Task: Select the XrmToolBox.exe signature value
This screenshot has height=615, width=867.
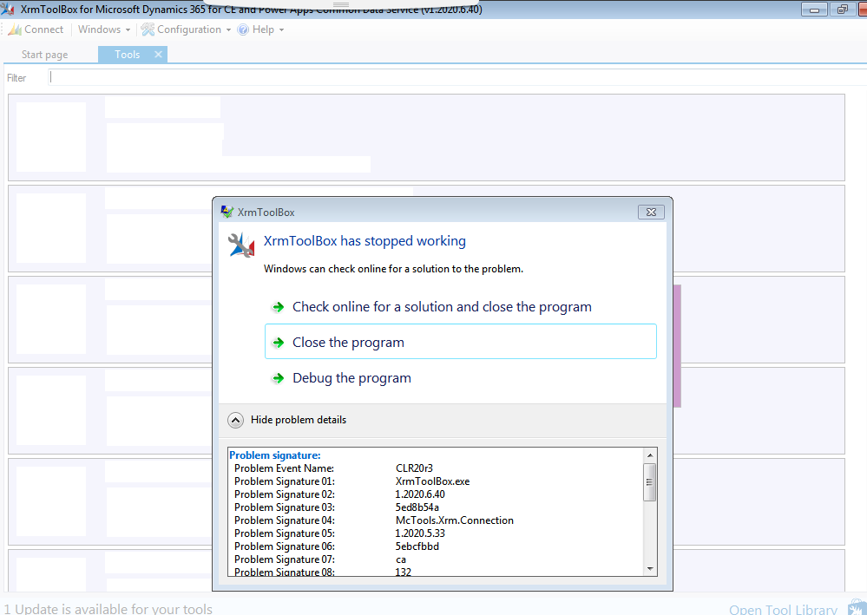Action: (432, 481)
